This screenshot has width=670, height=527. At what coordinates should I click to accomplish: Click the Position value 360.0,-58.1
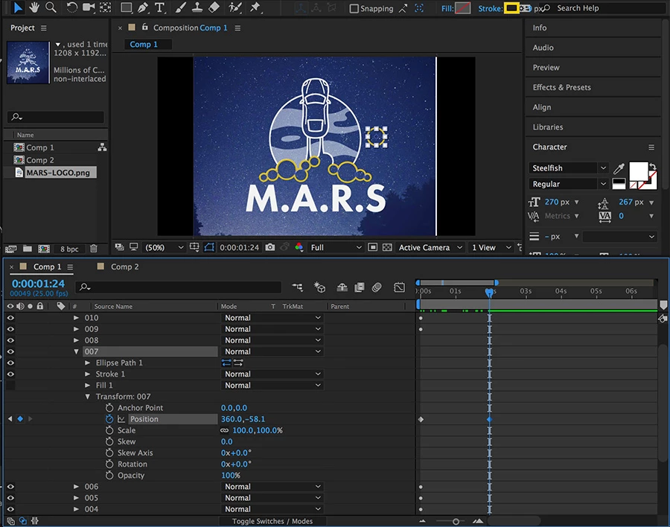[243, 419]
